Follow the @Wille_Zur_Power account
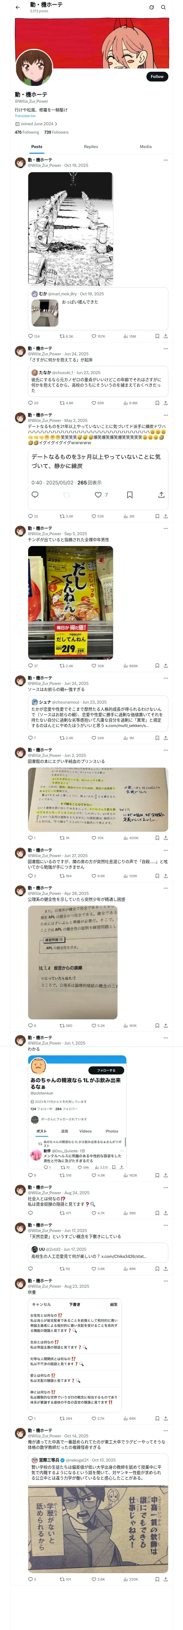Image resolution: width=183 pixels, height=1630 pixels. pyautogui.click(x=157, y=77)
